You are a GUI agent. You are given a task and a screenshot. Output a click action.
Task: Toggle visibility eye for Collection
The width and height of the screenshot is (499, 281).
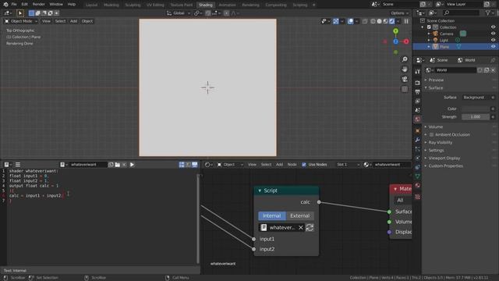click(493, 27)
